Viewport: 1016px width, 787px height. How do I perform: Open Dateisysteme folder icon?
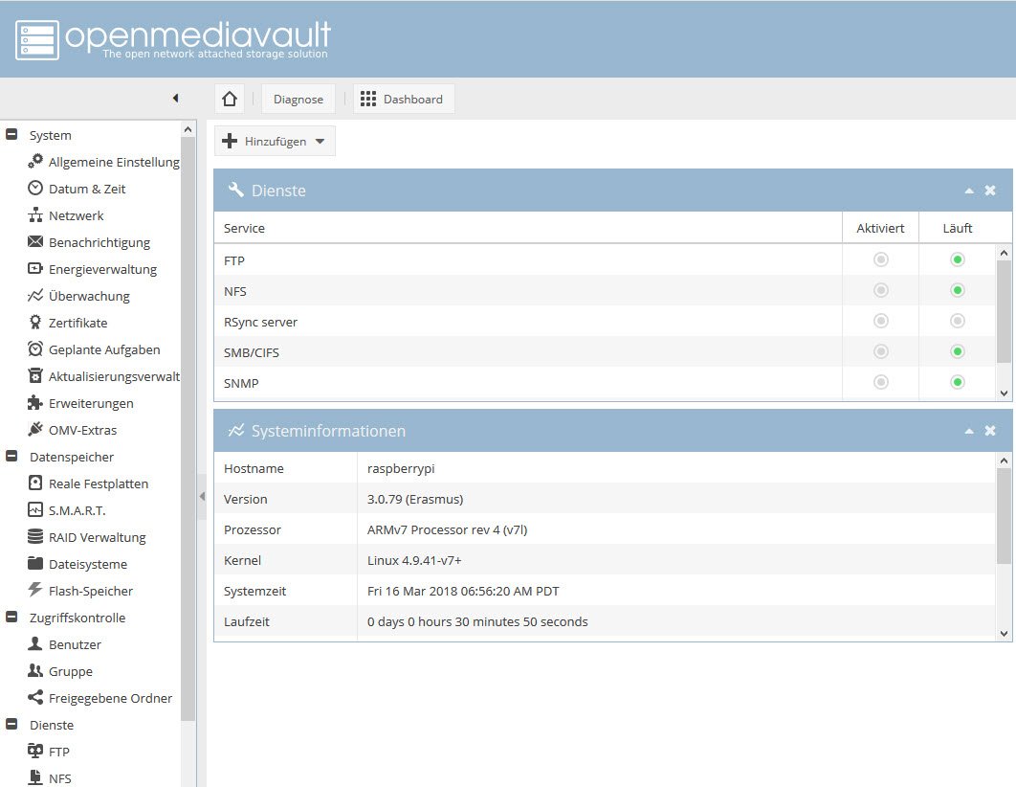click(35, 563)
